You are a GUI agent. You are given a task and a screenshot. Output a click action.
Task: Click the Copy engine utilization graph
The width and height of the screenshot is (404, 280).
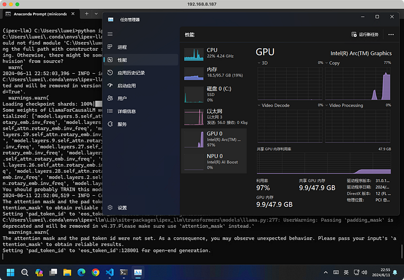358,84
